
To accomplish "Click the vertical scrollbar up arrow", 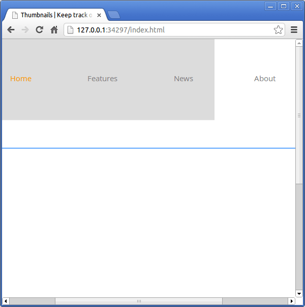I will (x=299, y=43).
